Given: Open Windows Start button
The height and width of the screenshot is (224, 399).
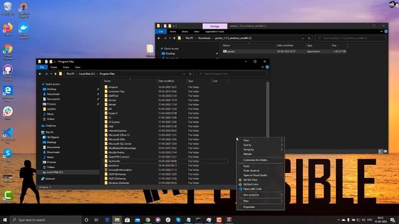Looking at the screenshot, I should point(5,220).
